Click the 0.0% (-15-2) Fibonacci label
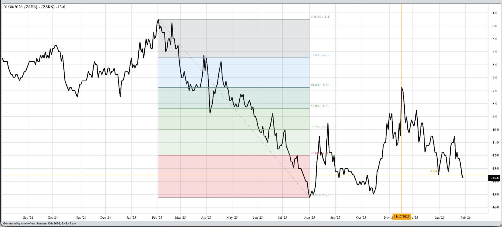The width and height of the screenshot is (502, 227). click(319, 195)
